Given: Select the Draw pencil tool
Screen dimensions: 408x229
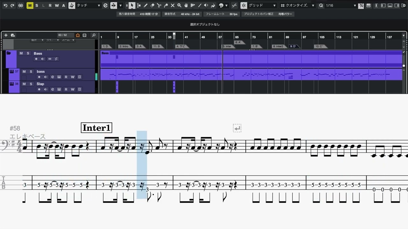Looking at the screenshot, I should pos(146,5).
